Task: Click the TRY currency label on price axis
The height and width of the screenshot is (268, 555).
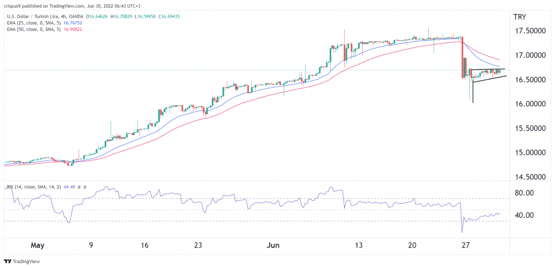Action: click(x=520, y=17)
